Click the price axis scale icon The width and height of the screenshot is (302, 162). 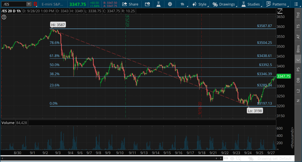[280, 11]
